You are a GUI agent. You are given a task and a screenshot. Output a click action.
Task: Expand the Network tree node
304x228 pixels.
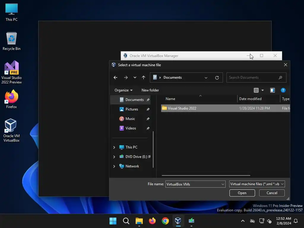(114, 166)
